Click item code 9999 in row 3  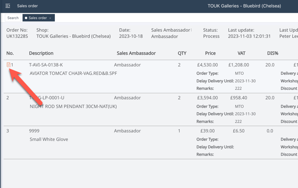coord(35,131)
